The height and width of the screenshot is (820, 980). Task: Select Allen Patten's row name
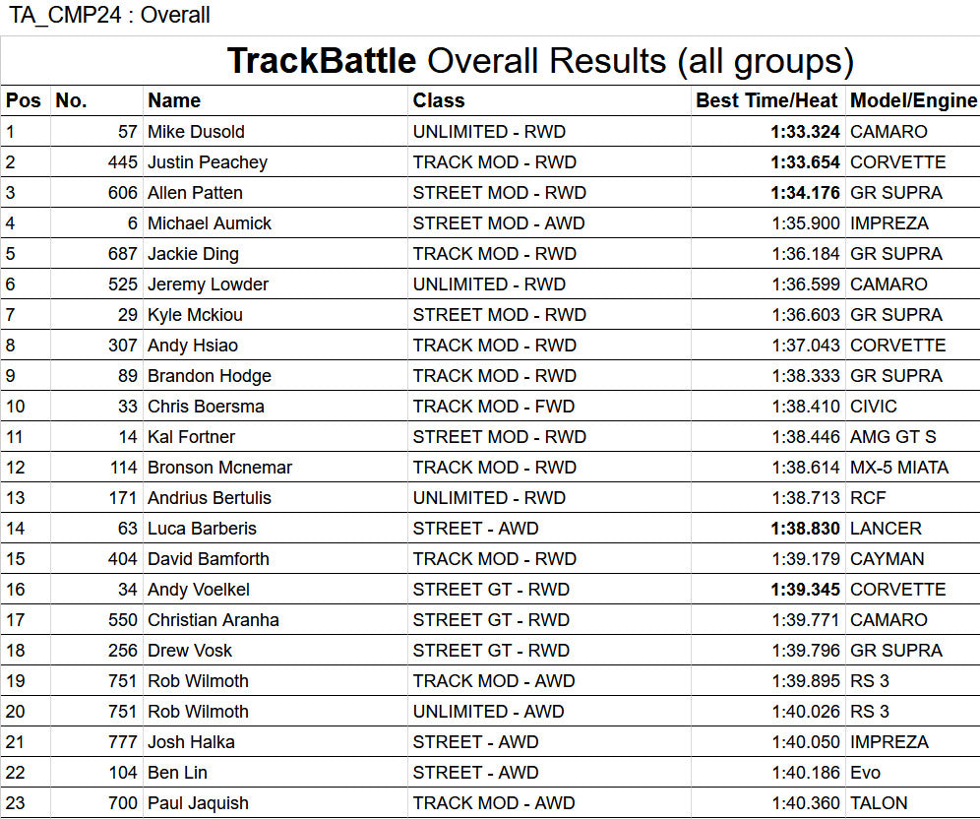pos(195,193)
